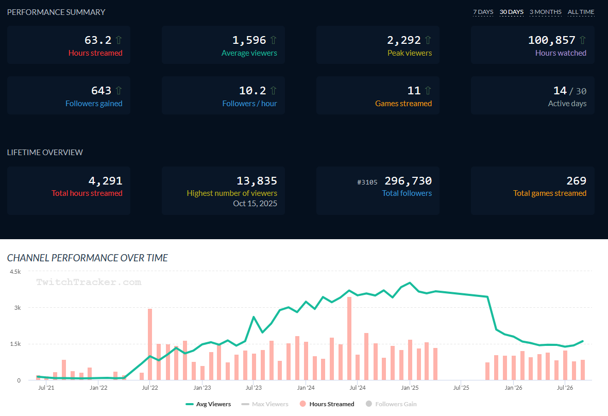Click the up arrow beside Peak viewers

click(x=428, y=40)
